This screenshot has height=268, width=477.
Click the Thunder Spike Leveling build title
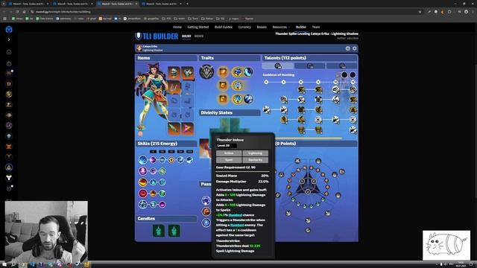(x=317, y=33)
